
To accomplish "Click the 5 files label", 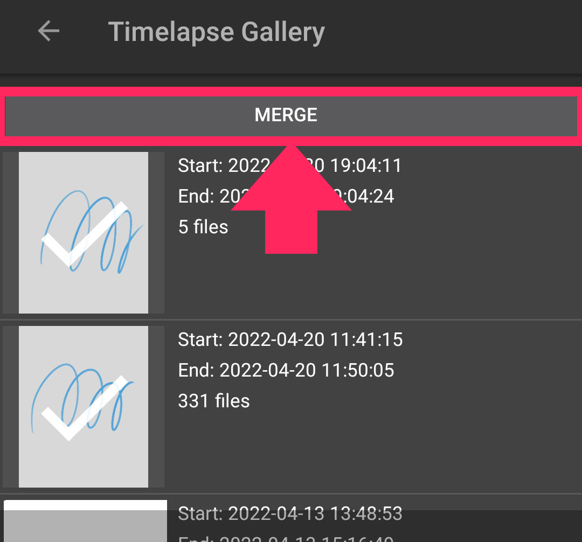I will coord(203,227).
